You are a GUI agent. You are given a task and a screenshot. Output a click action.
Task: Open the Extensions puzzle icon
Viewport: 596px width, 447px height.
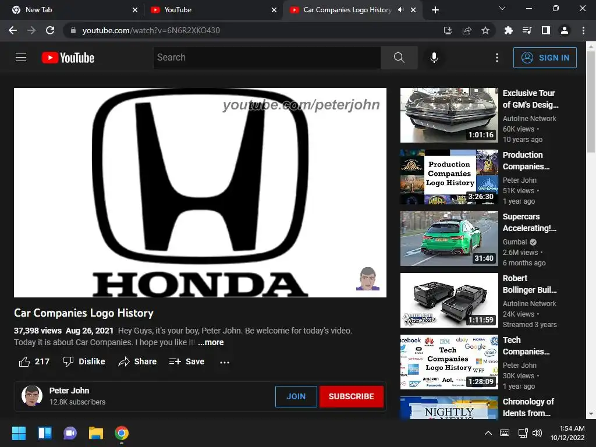[x=508, y=30]
